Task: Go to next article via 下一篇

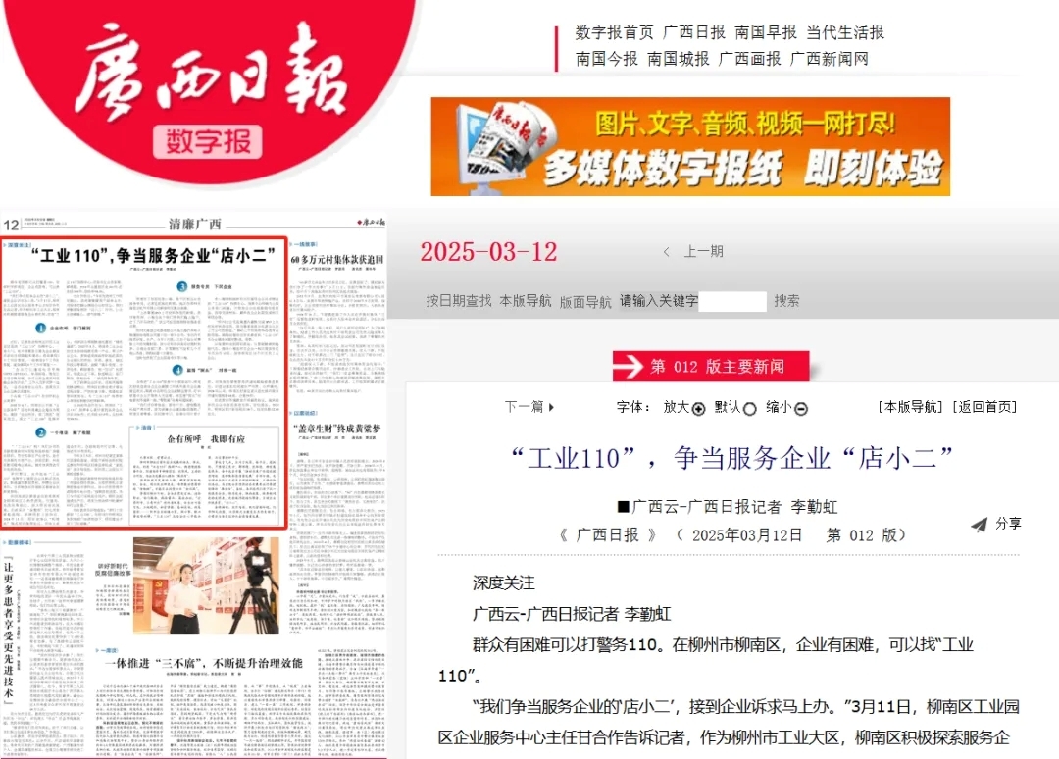Action: [x=529, y=407]
